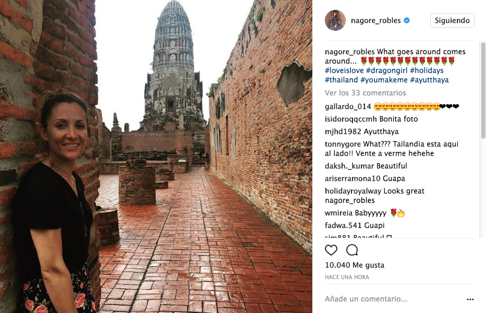Image resolution: width=486 pixels, height=313 pixels.
Task: Open the HACE UNA HORA timestamp link
Action: [x=347, y=277]
